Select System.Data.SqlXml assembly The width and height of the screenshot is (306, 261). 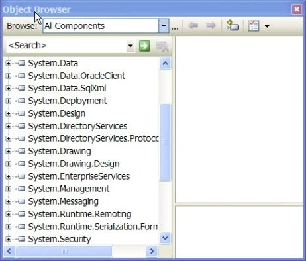click(67, 89)
